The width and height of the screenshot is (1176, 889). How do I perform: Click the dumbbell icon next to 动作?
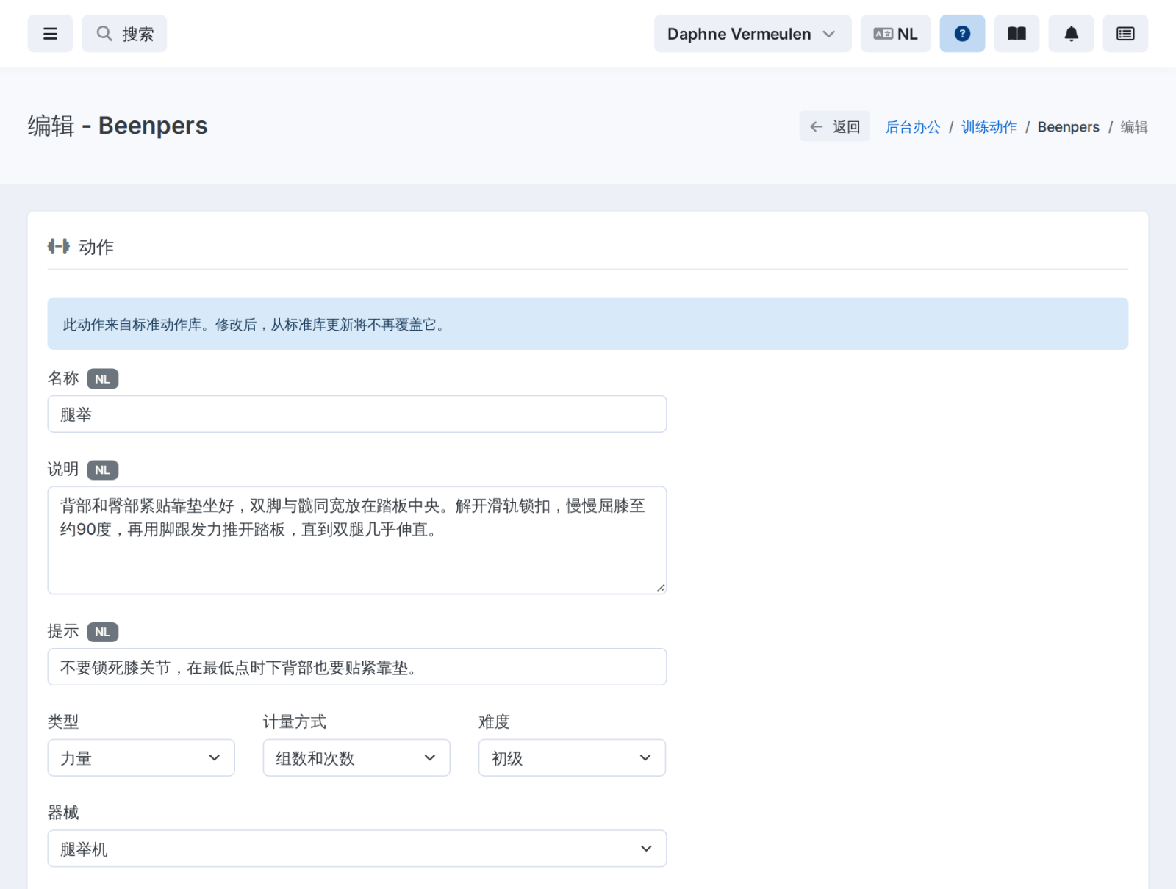[59, 247]
